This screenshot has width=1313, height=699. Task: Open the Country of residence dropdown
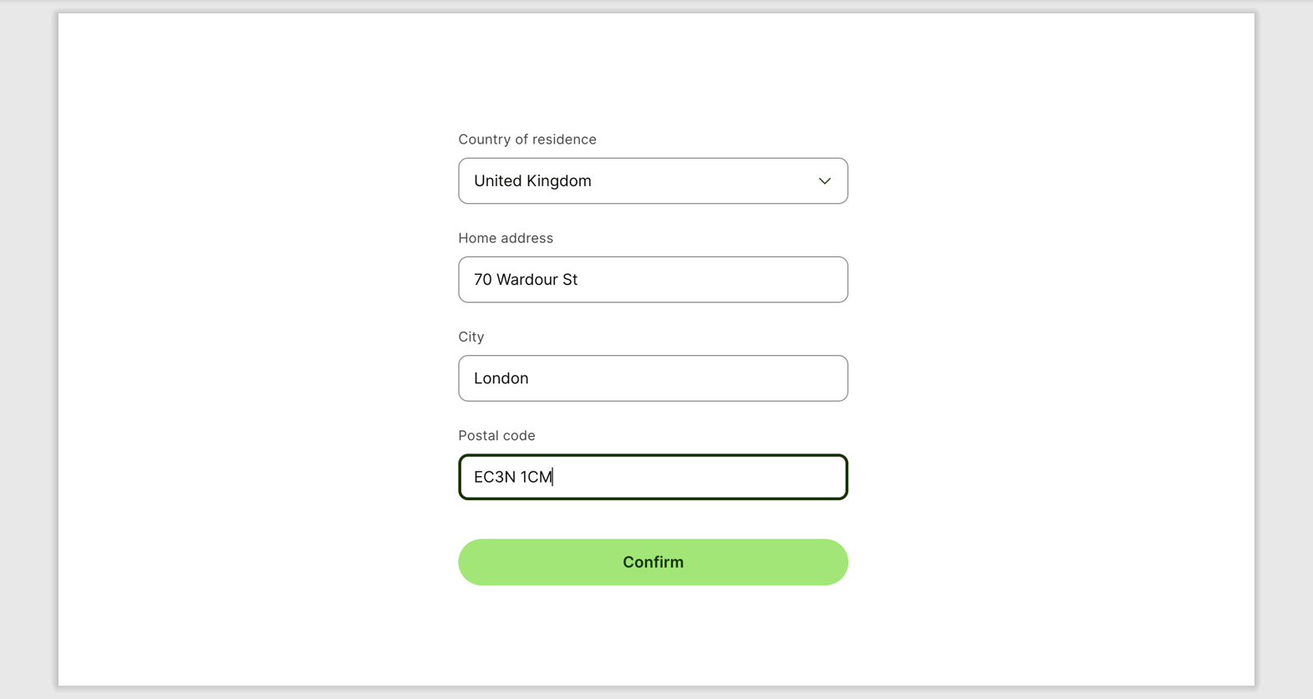click(652, 181)
